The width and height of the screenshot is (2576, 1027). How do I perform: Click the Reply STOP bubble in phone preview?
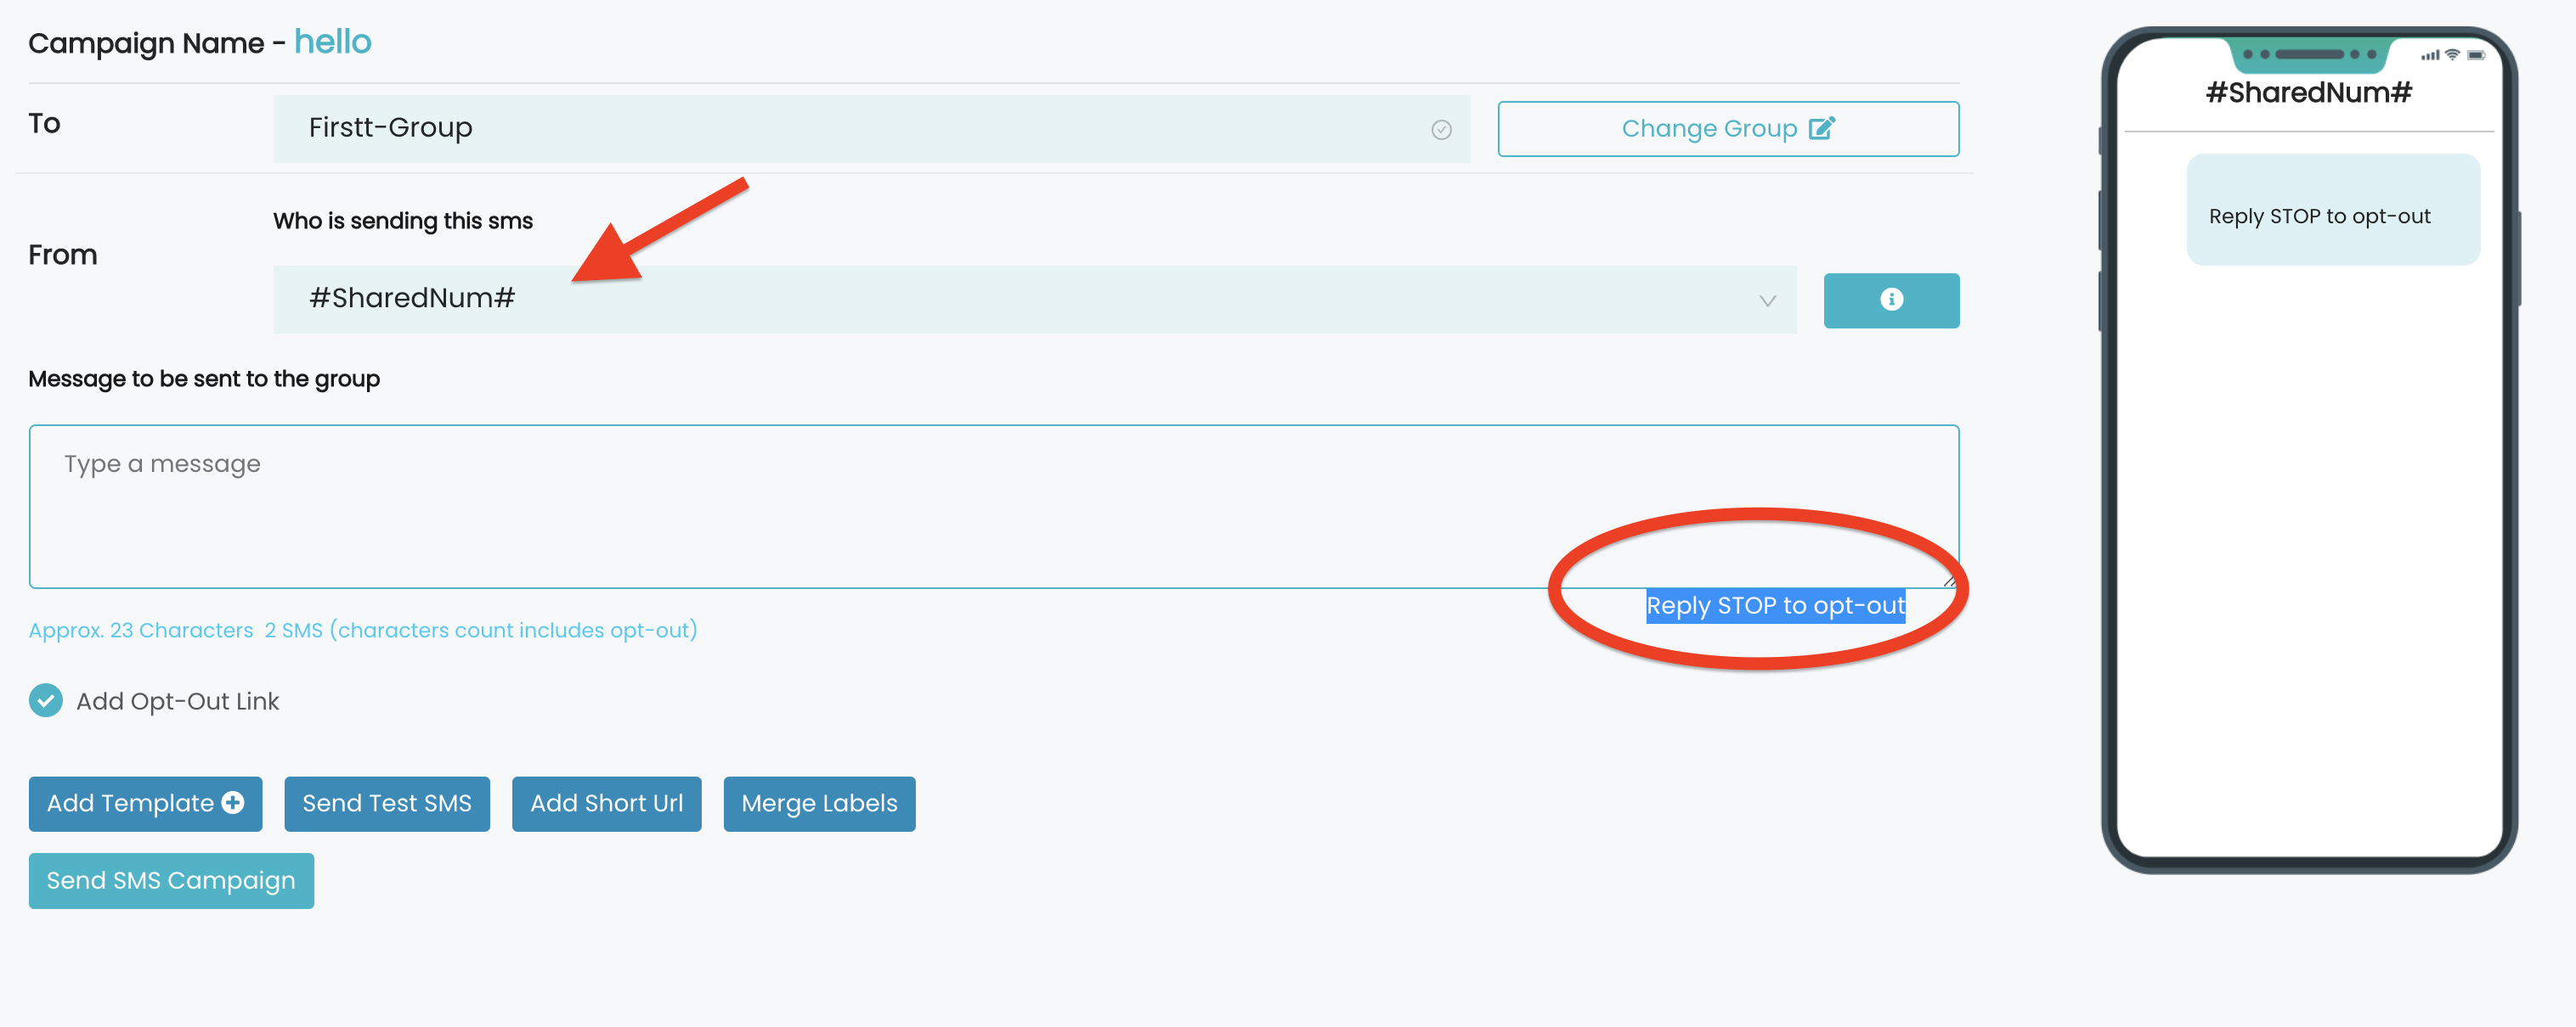[2333, 210]
